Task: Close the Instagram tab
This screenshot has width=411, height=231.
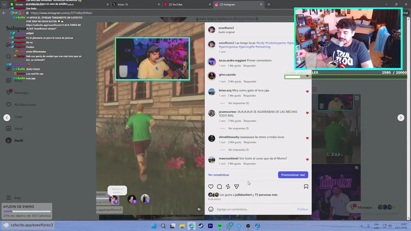Action: [x=261, y=4]
